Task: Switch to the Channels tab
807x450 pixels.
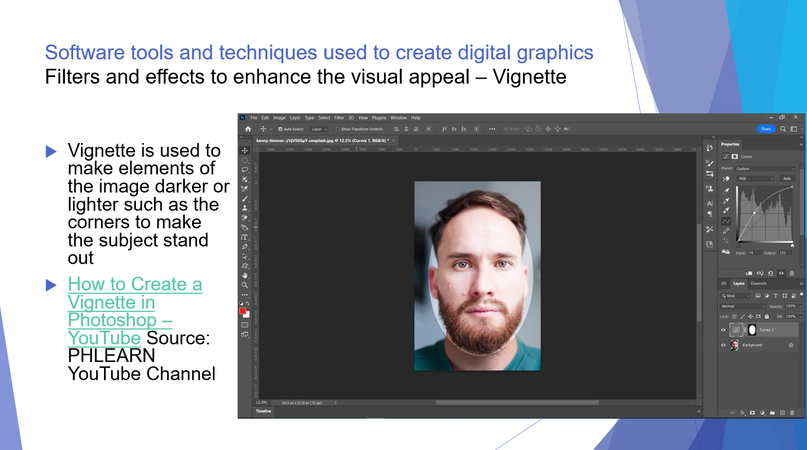Action: coord(759,283)
